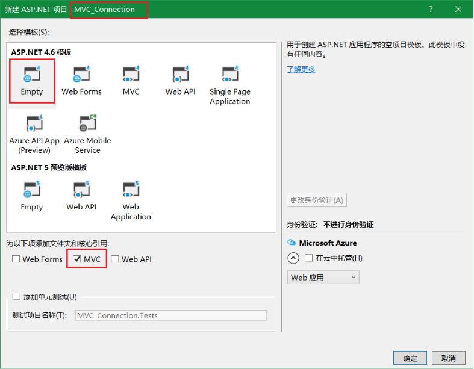Click the 确定 button
Screen dimensions: 474x369
(410, 358)
